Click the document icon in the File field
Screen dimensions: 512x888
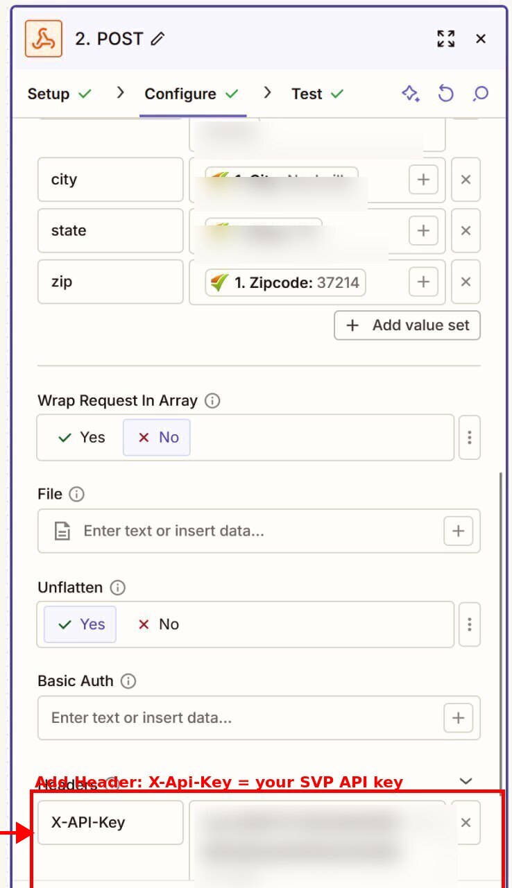click(x=62, y=531)
